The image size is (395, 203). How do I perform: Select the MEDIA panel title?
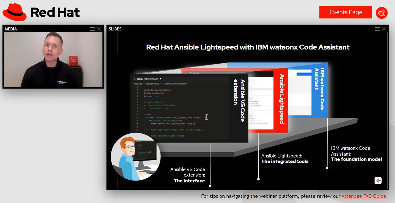11,29
